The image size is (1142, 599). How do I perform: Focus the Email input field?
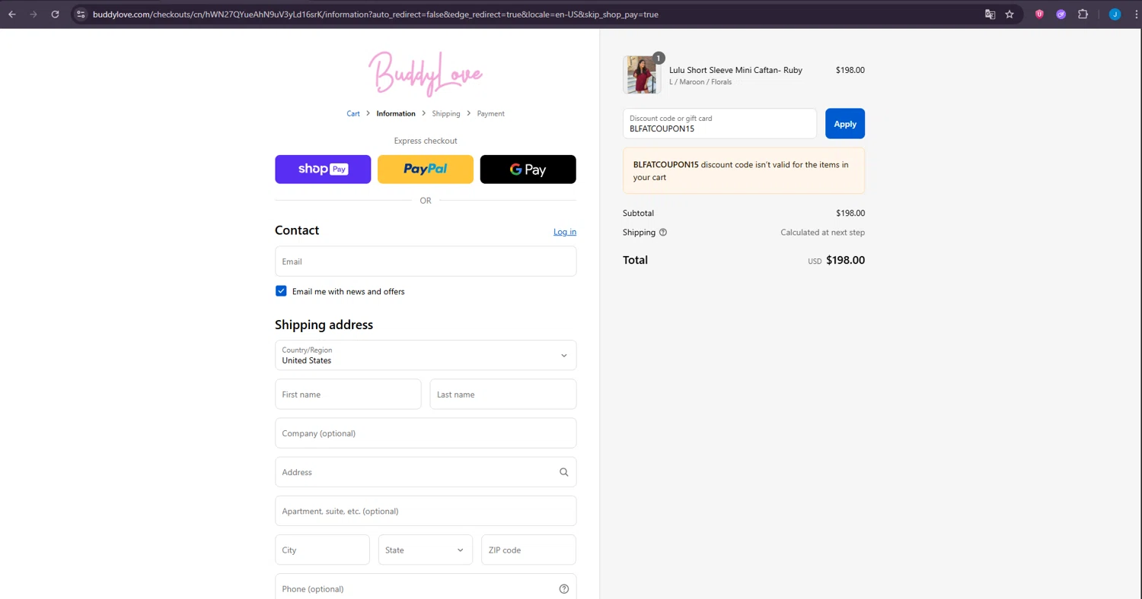[x=426, y=261]
